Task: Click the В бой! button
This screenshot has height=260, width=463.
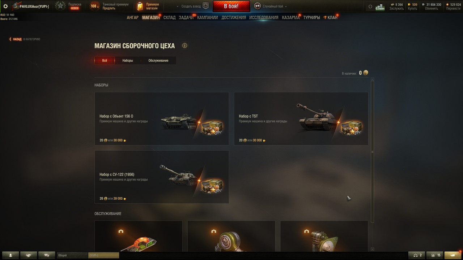Action: click(x=231, y=6)
